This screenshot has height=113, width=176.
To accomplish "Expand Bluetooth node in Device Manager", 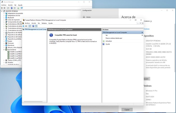I will (x=4, y=18).
